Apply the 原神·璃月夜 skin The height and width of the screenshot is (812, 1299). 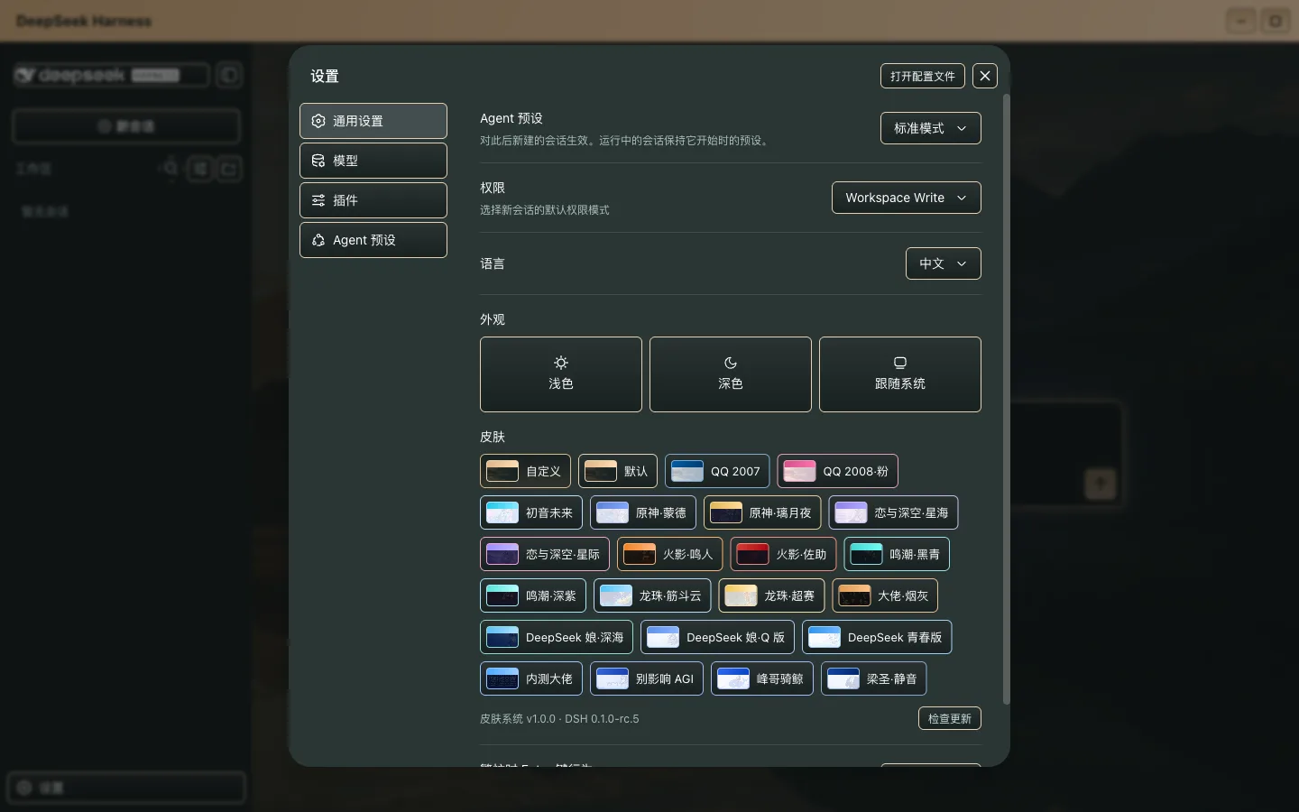tap(762, 512)
